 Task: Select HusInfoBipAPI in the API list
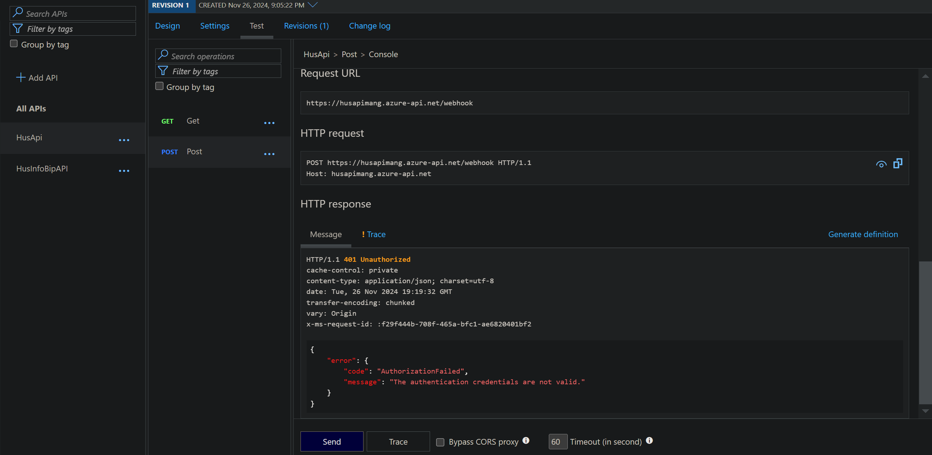72,169
